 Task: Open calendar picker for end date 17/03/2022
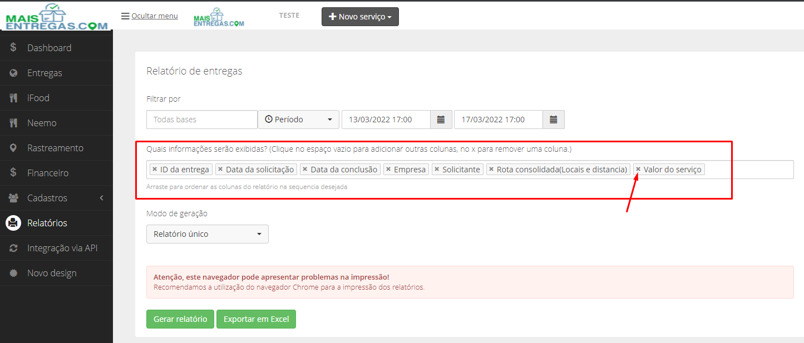click(554, 120)
